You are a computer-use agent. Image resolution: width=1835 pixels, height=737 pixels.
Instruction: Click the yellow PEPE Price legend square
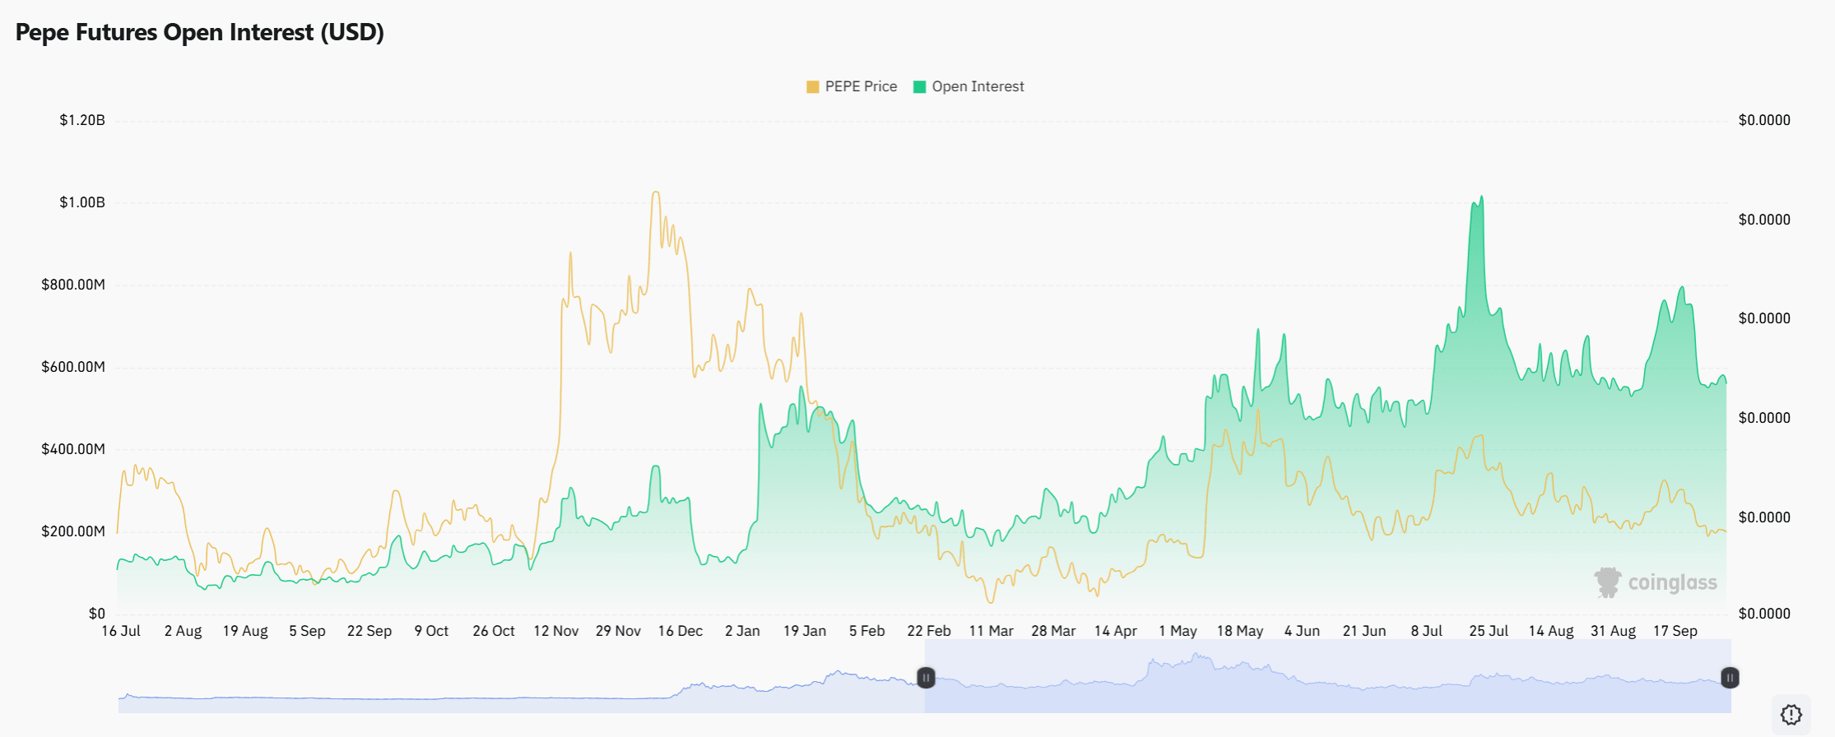[x=812, y=87]
